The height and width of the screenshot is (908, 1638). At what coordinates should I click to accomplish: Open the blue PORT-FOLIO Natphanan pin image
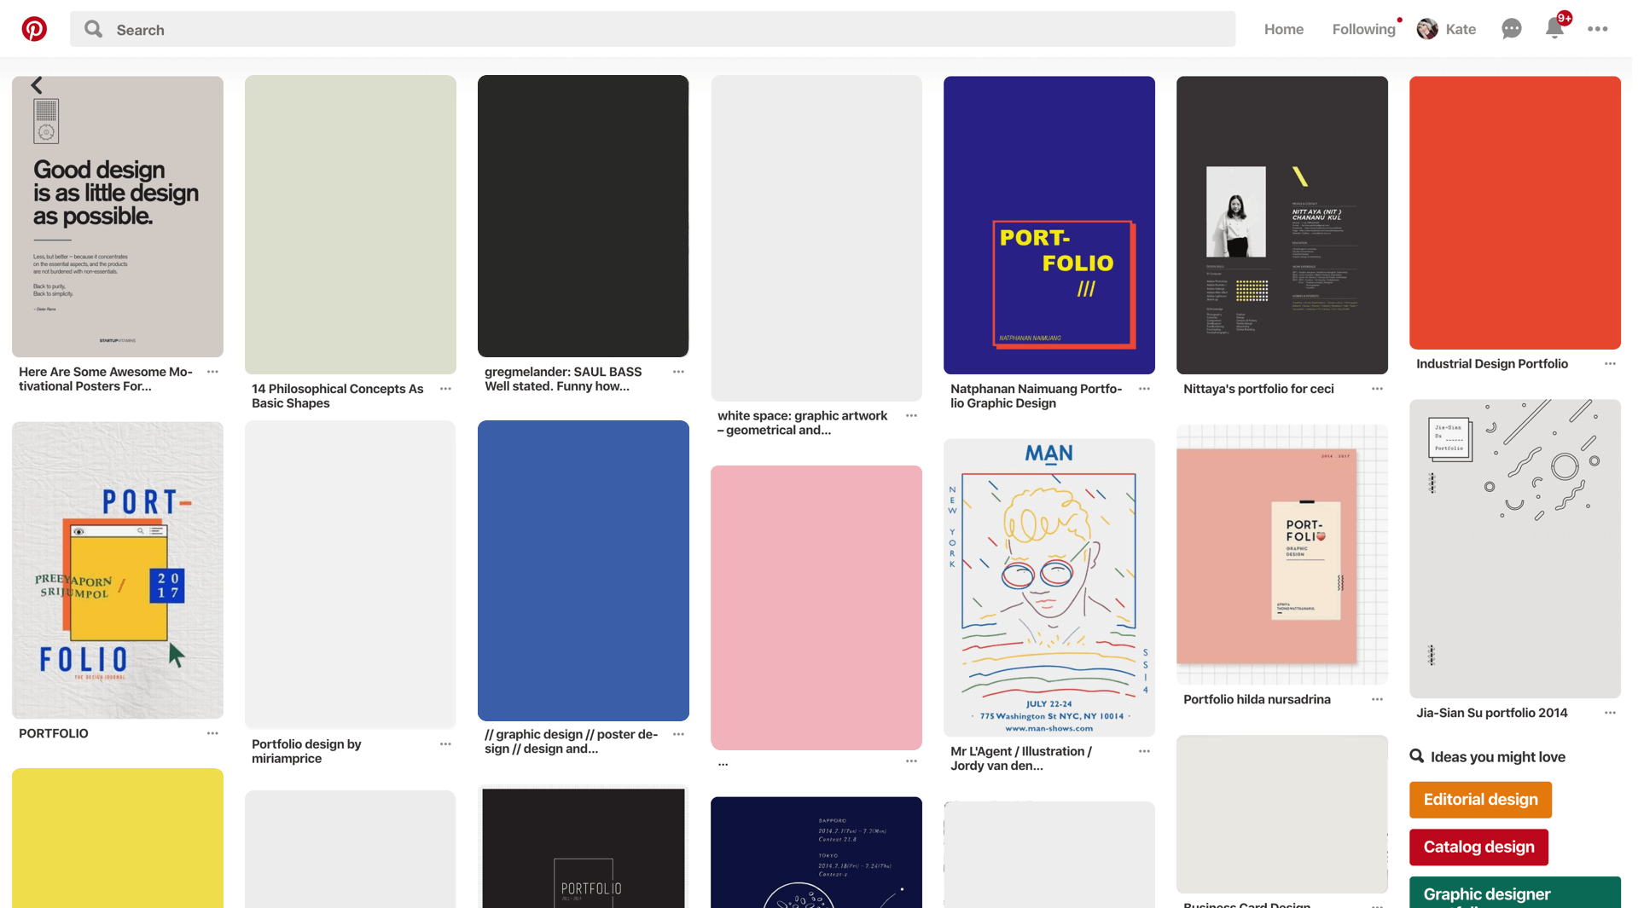(x=1049, y=225)
